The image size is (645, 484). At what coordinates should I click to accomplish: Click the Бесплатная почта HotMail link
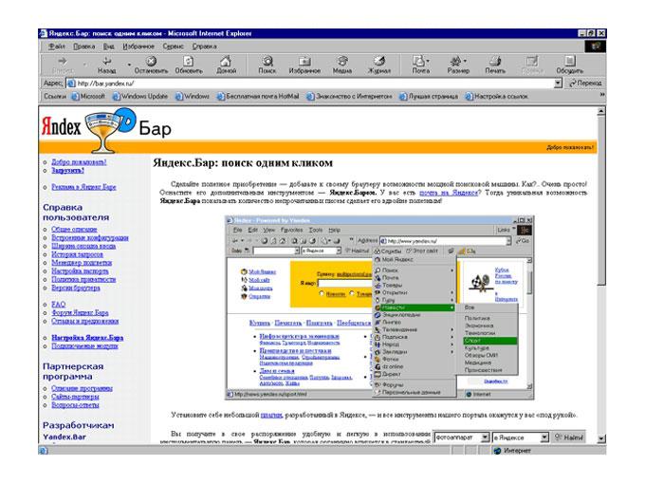258,96
